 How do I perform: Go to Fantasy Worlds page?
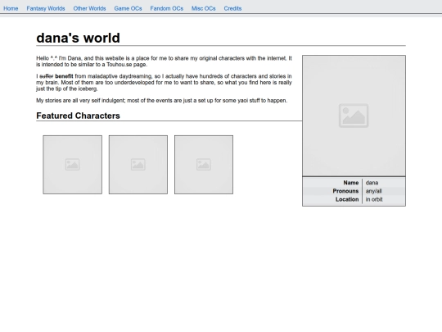point(46,8)
